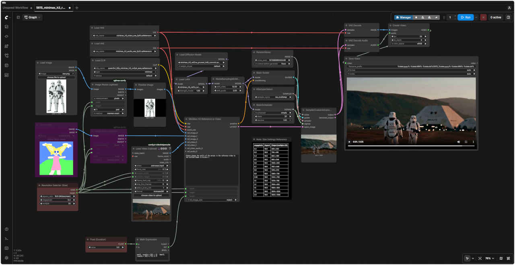Viewport: 515px width, 265px height.
Task: Click the drag handle grid in toolbar
Action: pos(444,17)
